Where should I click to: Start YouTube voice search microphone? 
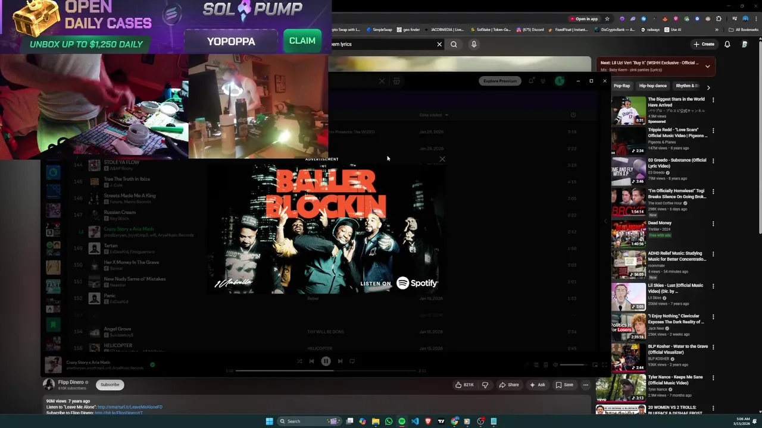coord(474,44)
